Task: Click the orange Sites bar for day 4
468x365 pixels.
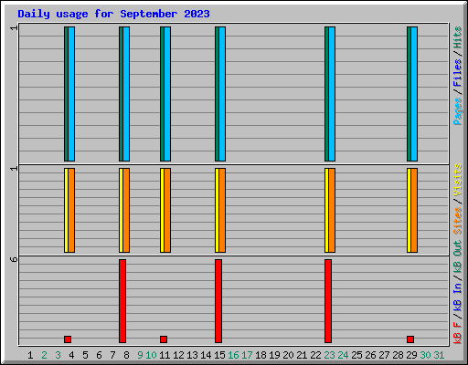Action: coord(71,210)
